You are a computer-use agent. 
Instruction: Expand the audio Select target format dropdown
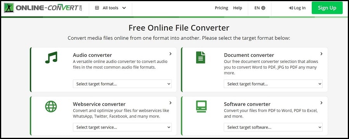(x=122, y=84)
